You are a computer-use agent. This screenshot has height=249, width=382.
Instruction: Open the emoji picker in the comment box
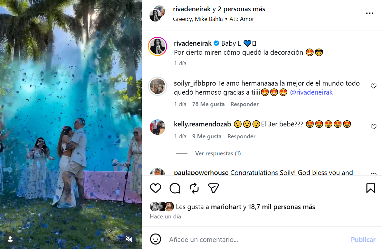click(x=156, y=239)
